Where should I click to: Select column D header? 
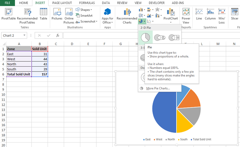tap(72, 44)
